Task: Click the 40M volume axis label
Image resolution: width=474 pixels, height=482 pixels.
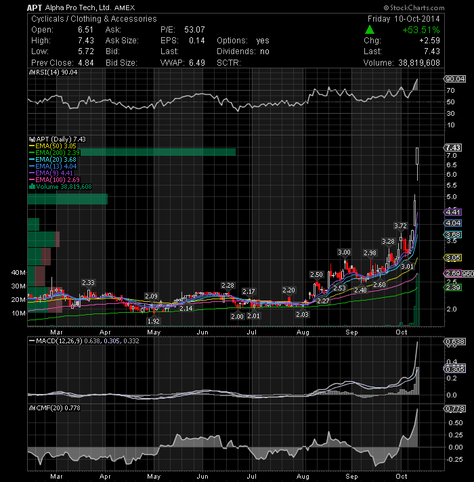Action: point(18,272)
